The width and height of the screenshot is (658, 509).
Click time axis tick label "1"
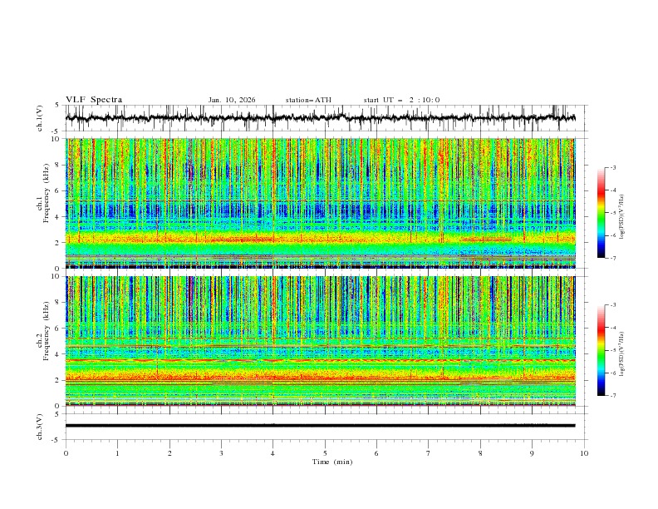pos(117,453)
